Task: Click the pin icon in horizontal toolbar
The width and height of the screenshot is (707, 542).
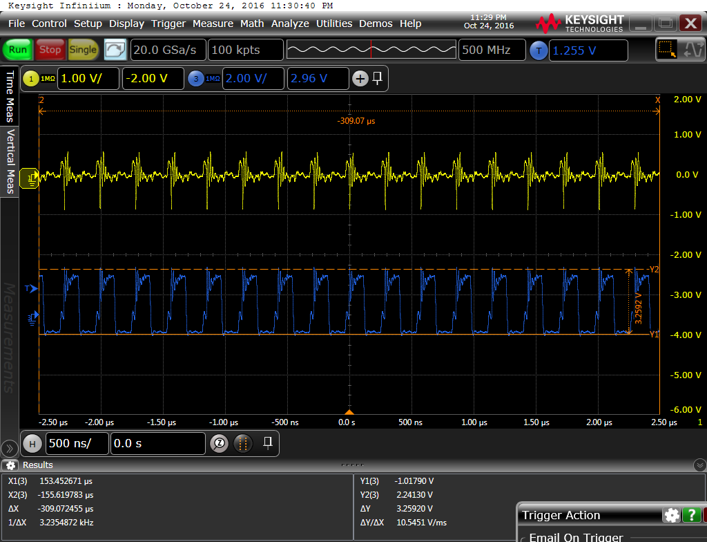Action: click(268, 442)
